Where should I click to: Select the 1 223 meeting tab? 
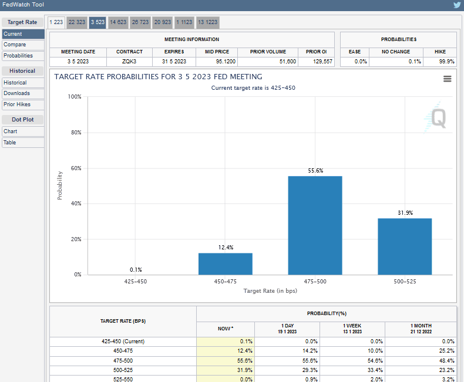click(x=56, y=22)
